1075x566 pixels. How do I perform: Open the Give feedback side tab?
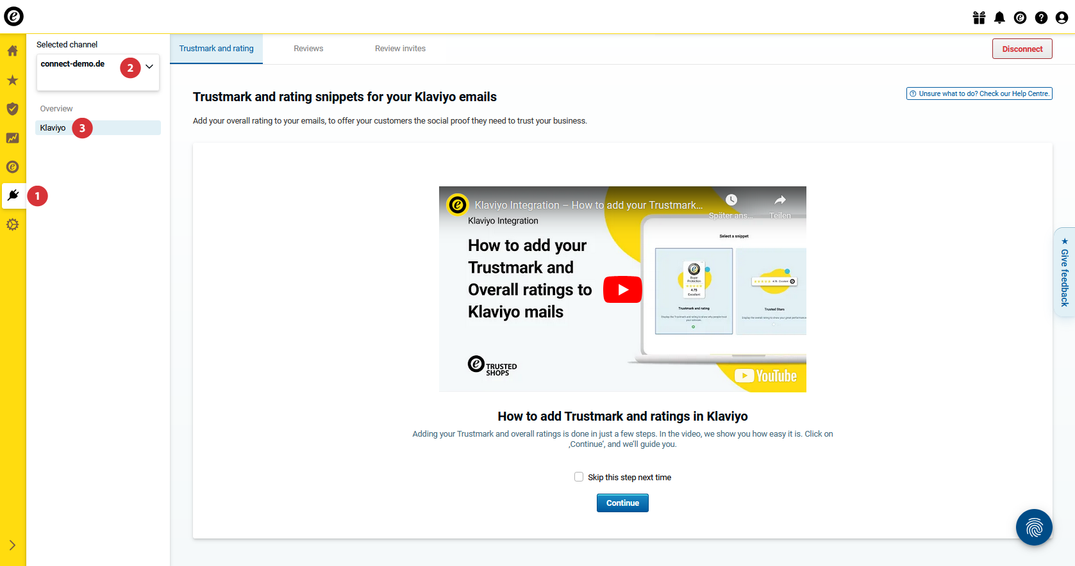[1064, 272]
